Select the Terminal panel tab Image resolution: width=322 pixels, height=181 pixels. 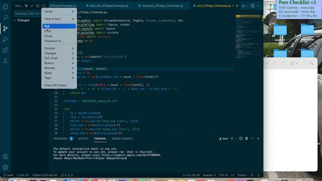(100, 139)
